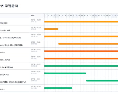The height and width of the screenshot is (97, 118).
Task: Select day 21 in timeline header
Action: coord(101,16)
